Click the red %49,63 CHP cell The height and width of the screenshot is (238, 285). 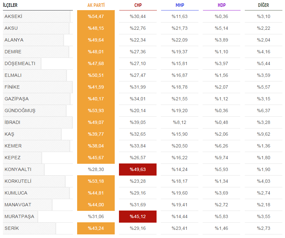point(138,169)
